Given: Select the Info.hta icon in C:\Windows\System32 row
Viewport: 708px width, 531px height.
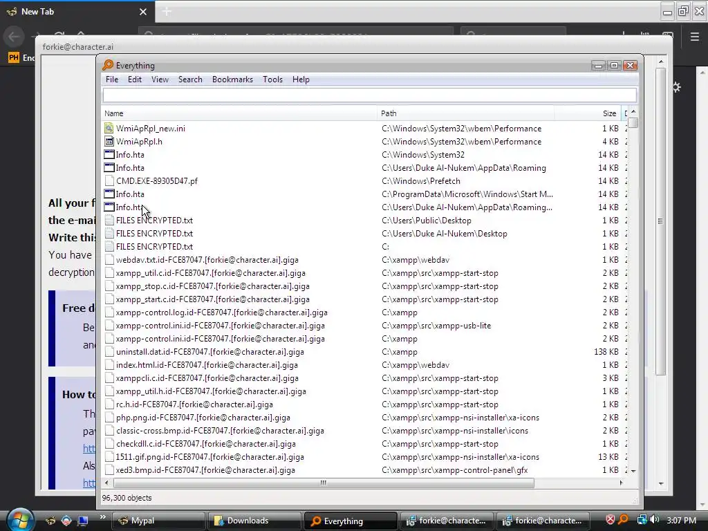Looking at the screenshot, I should click(109, 154).
